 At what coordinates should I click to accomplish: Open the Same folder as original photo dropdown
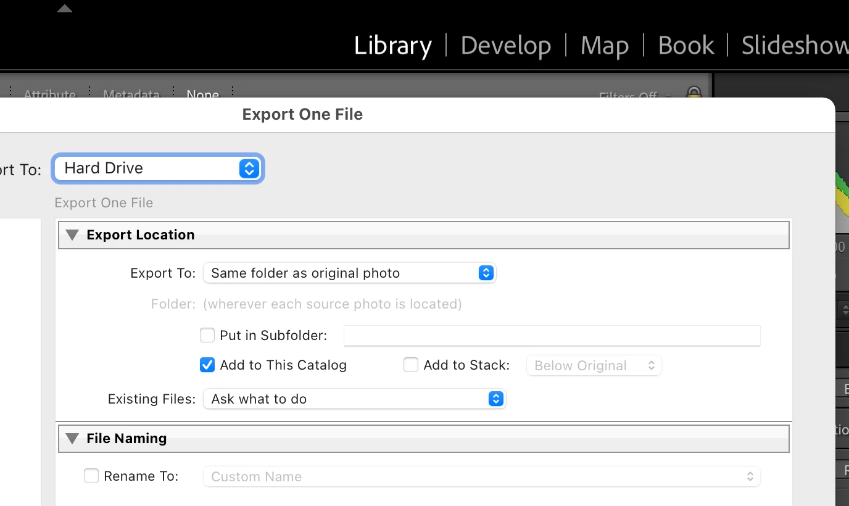[x=350, y=273]
